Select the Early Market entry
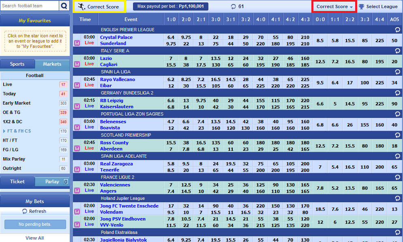The width and height of the screenshot is (403, 242). (x=35, y=103)
